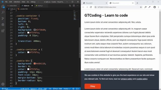Click the editor vertical scrollbar
161x90 pixels.
point(80,43)
